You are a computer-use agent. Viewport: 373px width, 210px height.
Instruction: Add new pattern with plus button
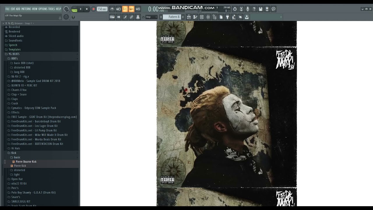[183, 17]
